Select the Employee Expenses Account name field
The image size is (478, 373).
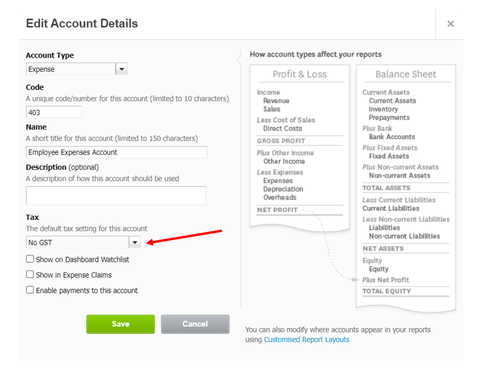pos(116,152)
